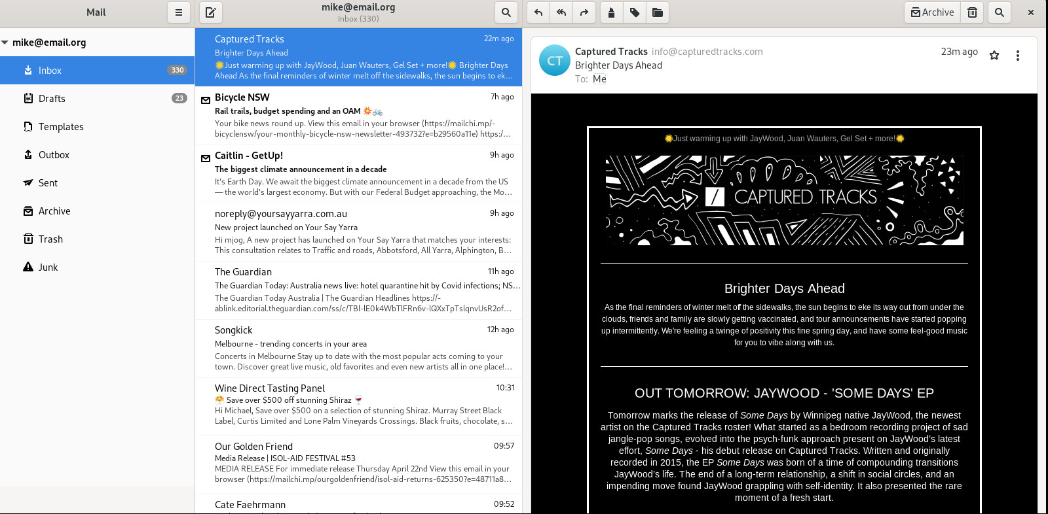
Task: Click the 'Brighter Days Ahead' email heading
Action: [x=784, y=288]
